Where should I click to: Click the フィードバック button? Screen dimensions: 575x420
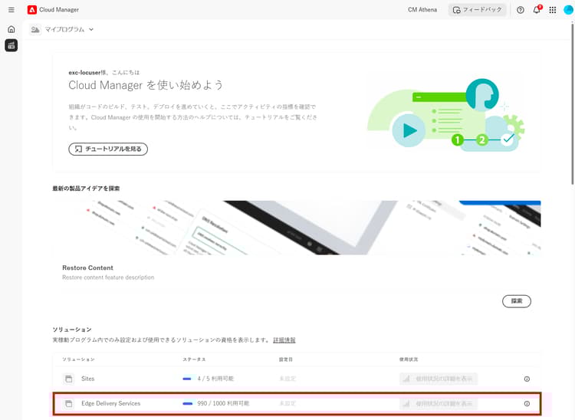pos(477,10)
